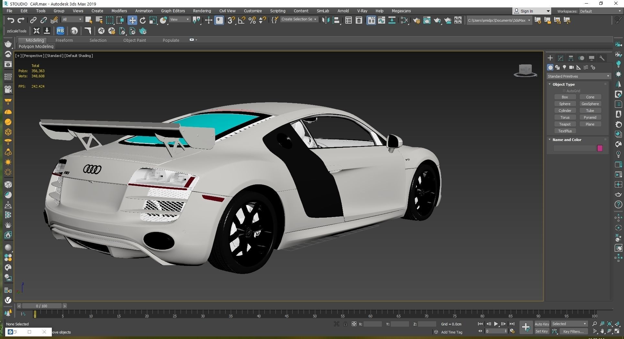Open the View reference coordinate dropdown
Screen dimensions: 624x339
[180, 19]
